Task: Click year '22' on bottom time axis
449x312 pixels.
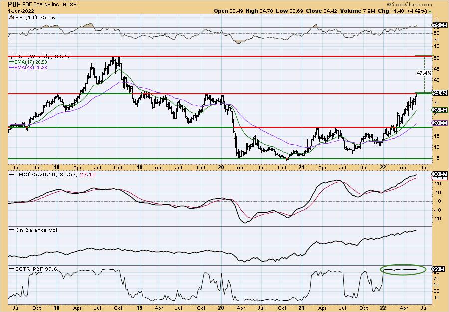Action: pos(383,308)
